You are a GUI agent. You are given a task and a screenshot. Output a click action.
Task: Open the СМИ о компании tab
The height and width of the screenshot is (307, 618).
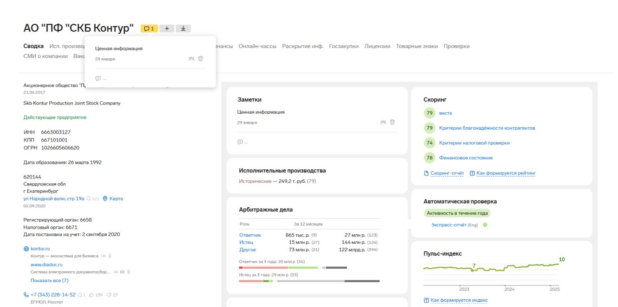tap(46, 56)
